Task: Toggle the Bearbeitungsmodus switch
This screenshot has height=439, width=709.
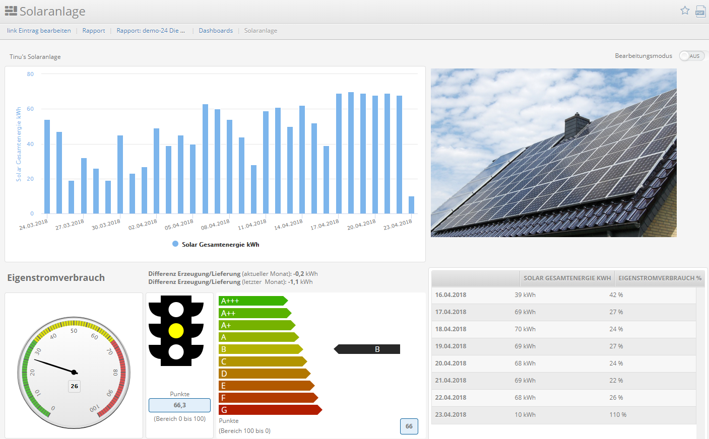Action: (x=691, y=56)
